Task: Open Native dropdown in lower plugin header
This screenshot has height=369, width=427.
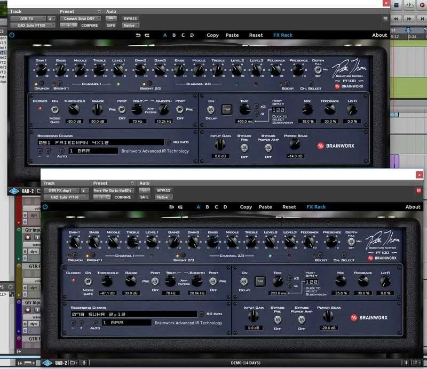Action: pyautogui.click(x=164, y=197)
